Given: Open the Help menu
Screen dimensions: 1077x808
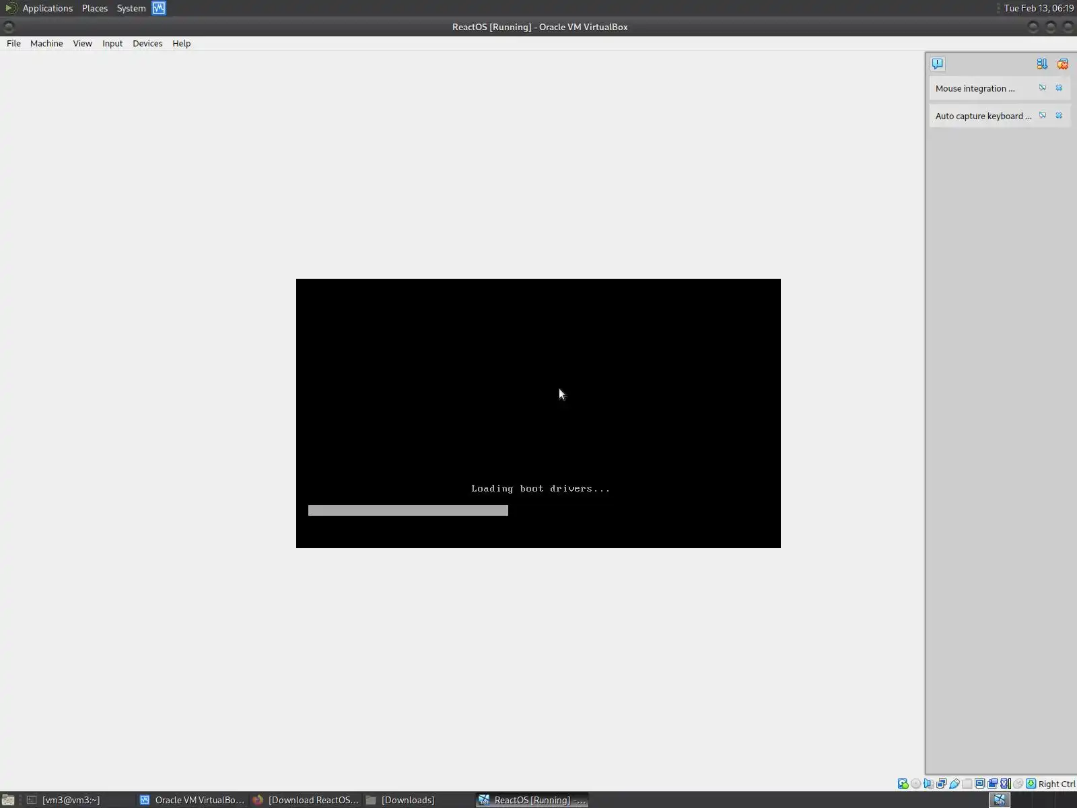Looking at the screenshot, I should 182,43.
